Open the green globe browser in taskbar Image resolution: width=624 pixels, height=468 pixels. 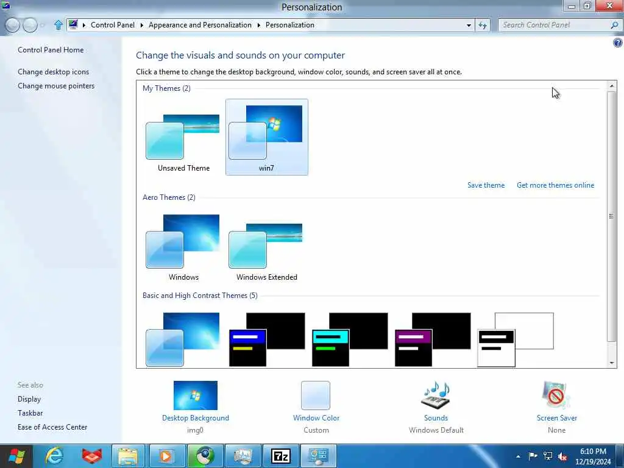point(204,456)
